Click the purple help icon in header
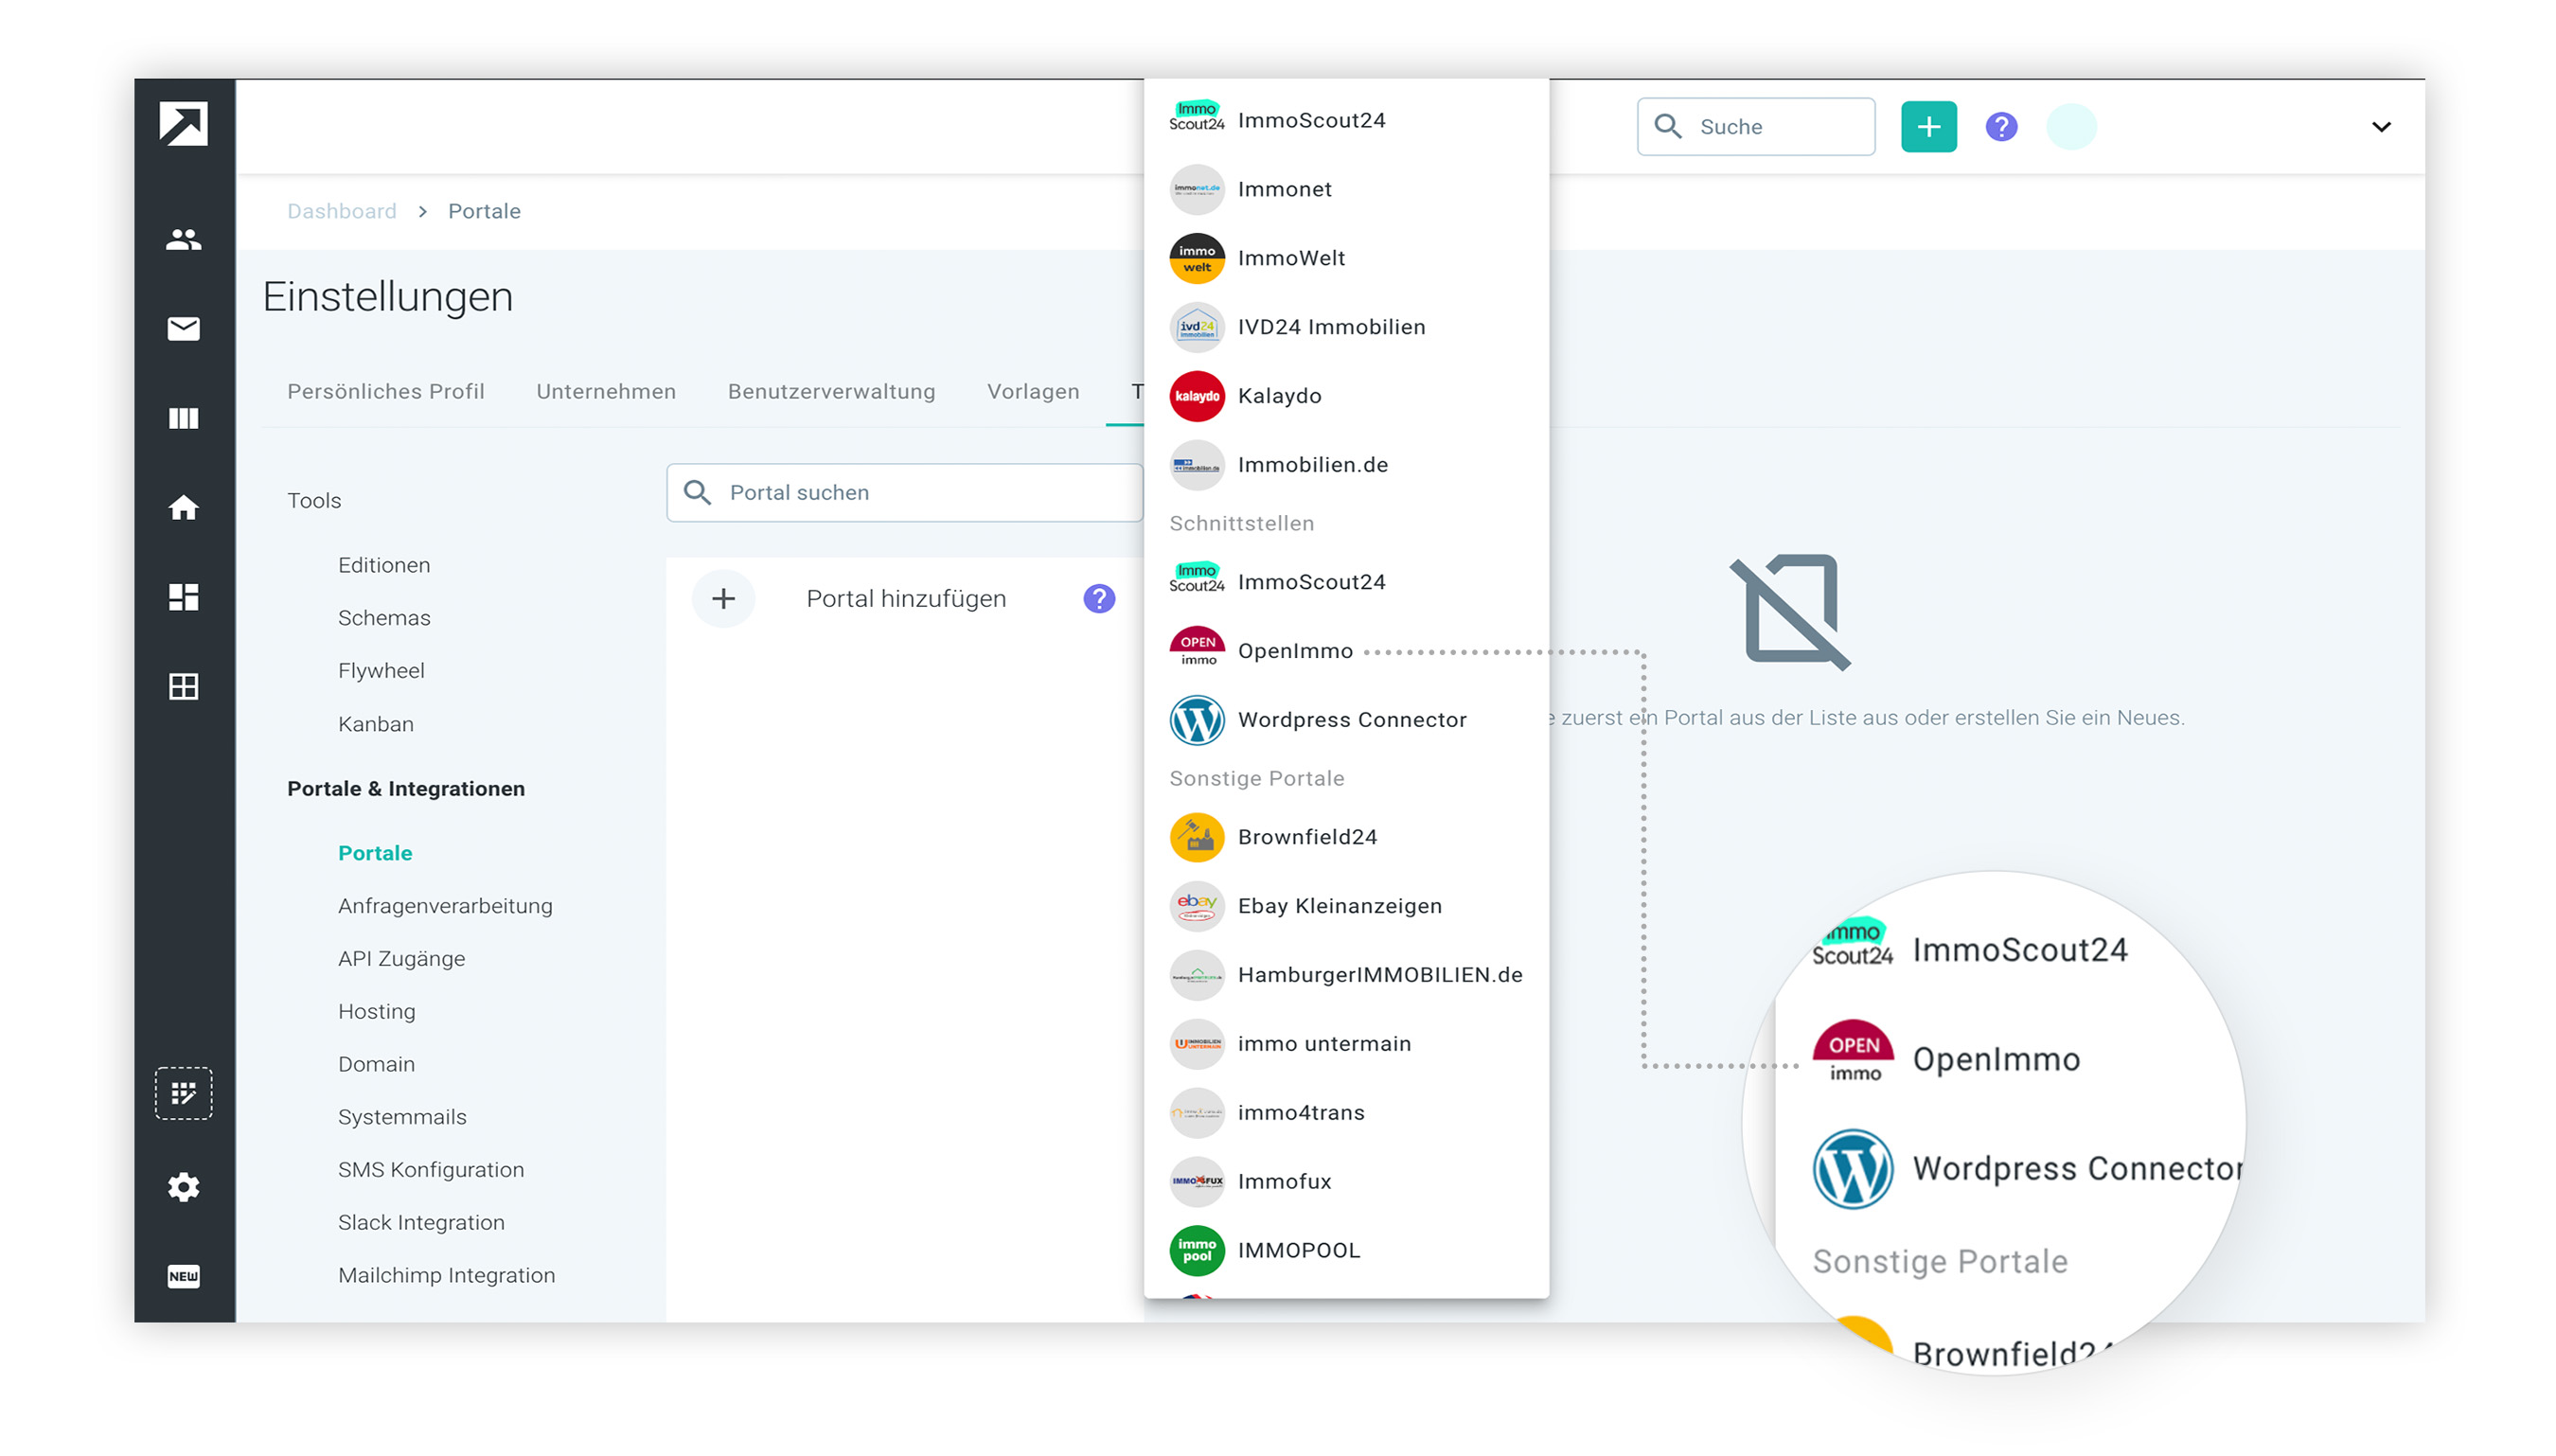2556x1456 pixels. coord(2000,127)
